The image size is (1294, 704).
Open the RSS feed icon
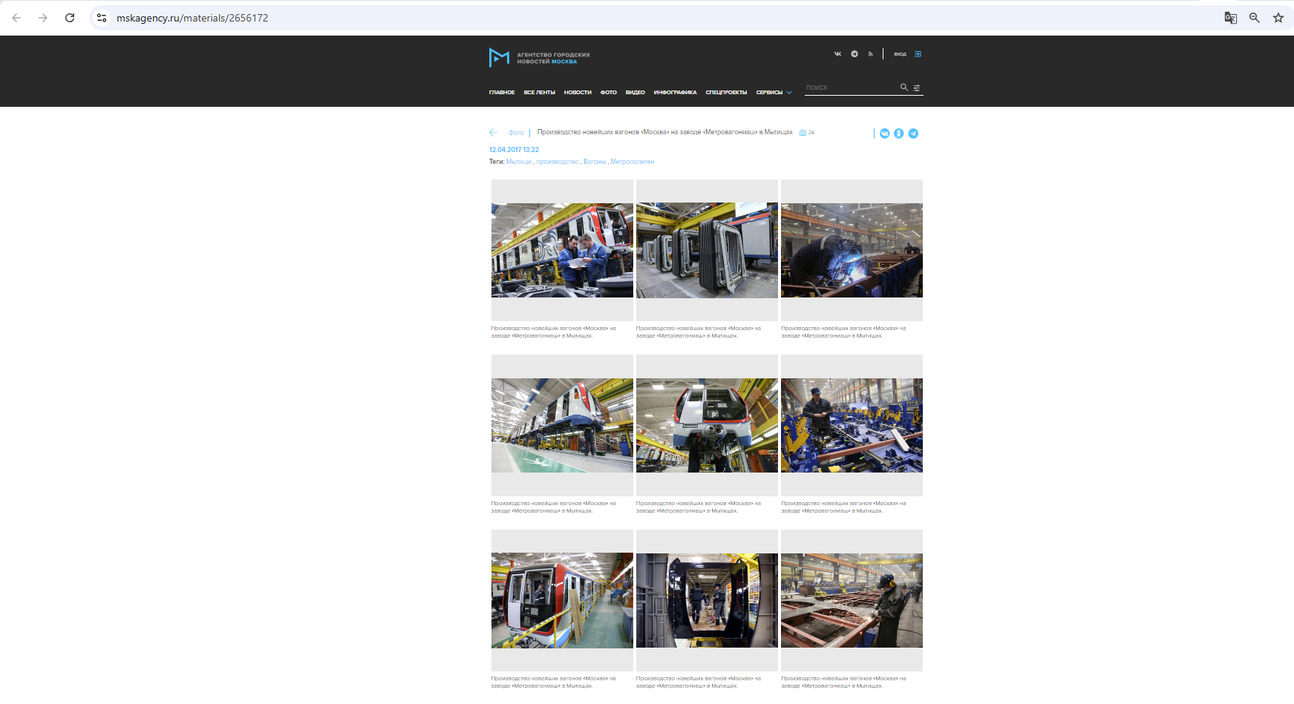pyautogui.click(x=870, y=54)
